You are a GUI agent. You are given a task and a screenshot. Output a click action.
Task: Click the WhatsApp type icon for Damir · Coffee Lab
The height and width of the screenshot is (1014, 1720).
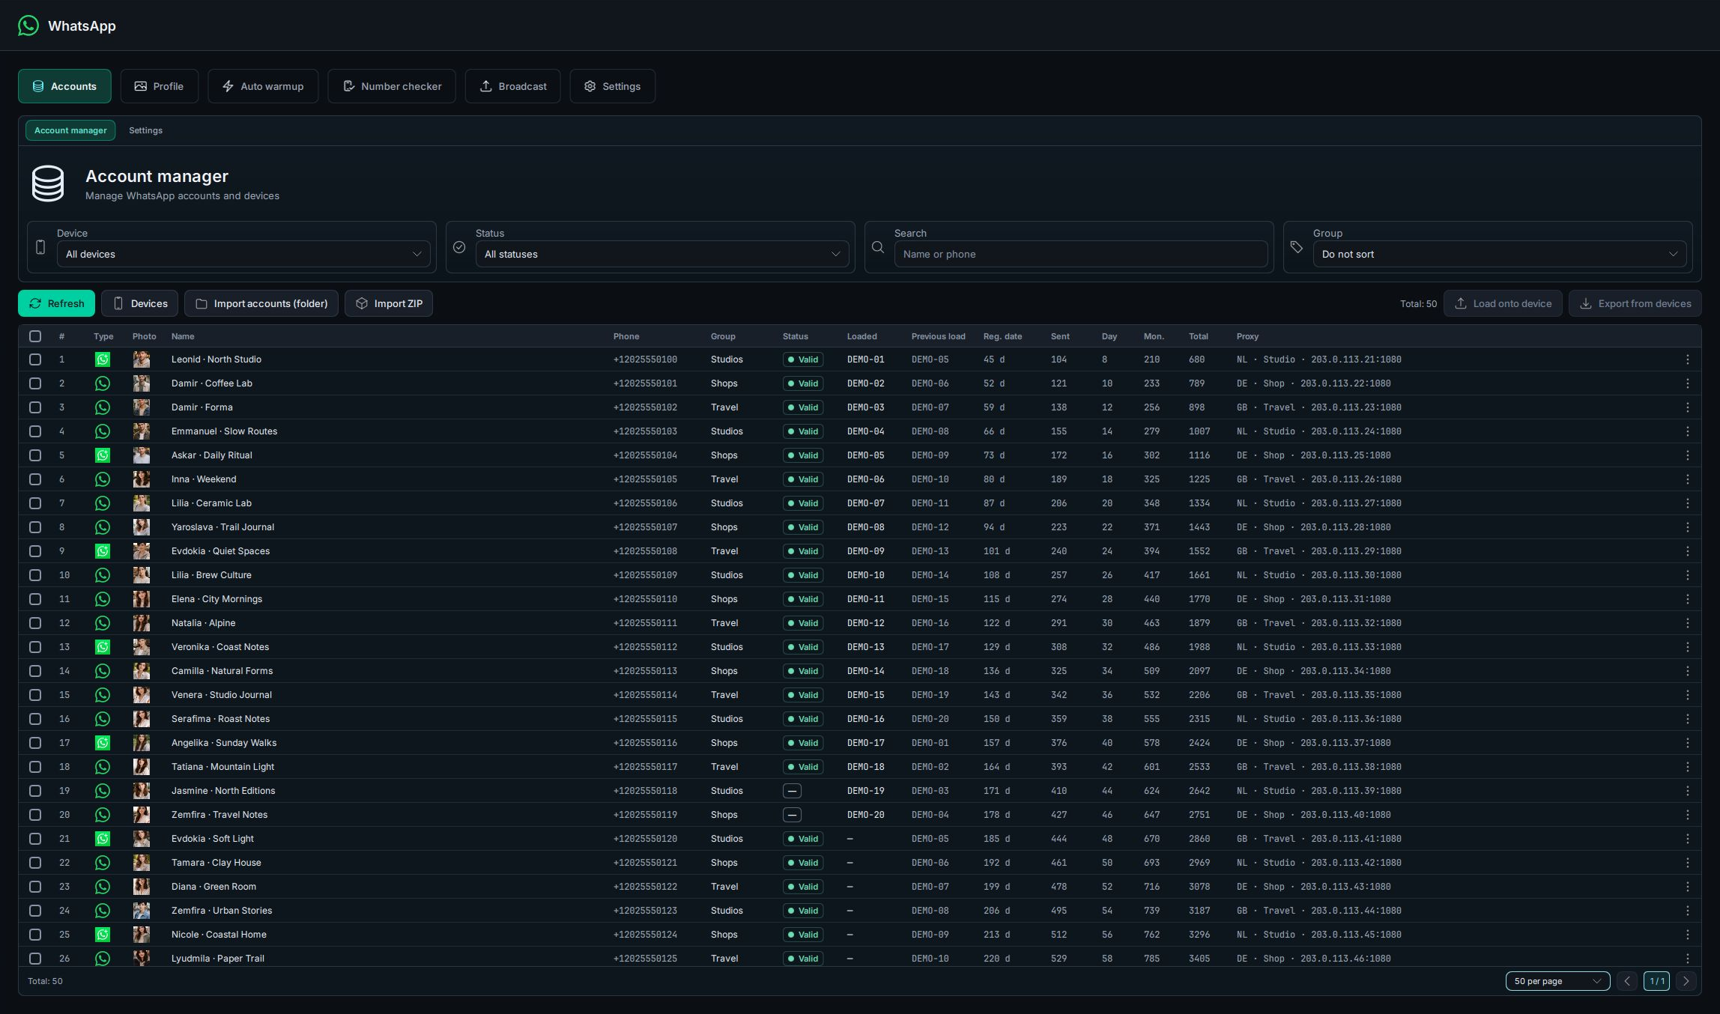click(x=103, y=383)
